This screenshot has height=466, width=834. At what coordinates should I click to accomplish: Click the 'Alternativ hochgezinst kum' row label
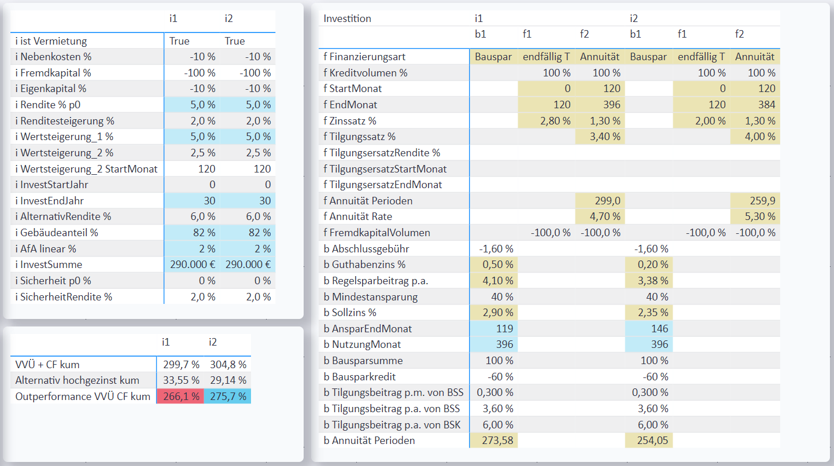[x=78, y=380]
